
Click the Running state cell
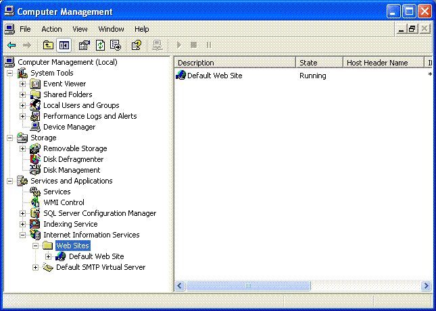pyautogui.click(x=312, y=76)
